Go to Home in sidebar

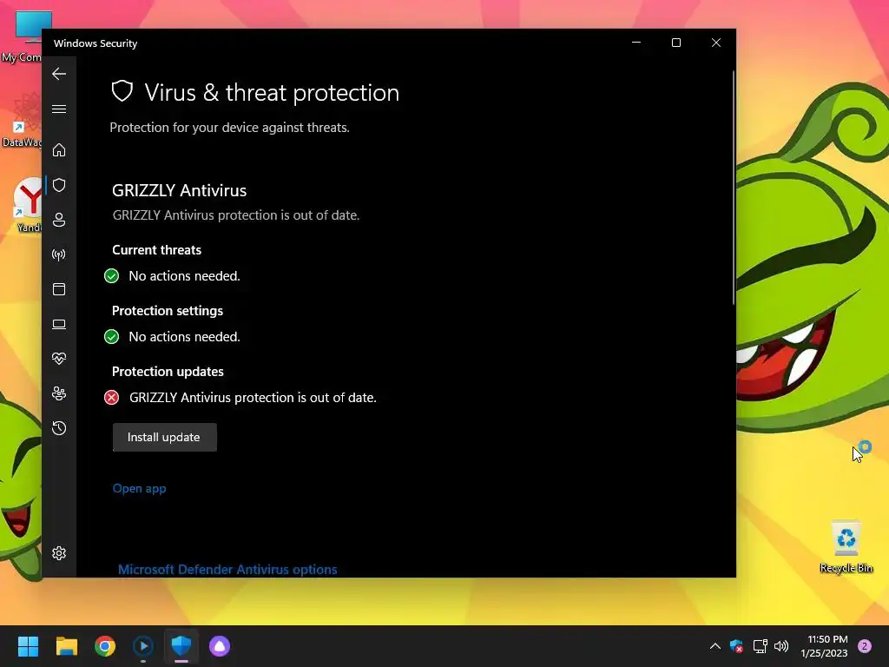pyautogui.click(x=59, y=150)
